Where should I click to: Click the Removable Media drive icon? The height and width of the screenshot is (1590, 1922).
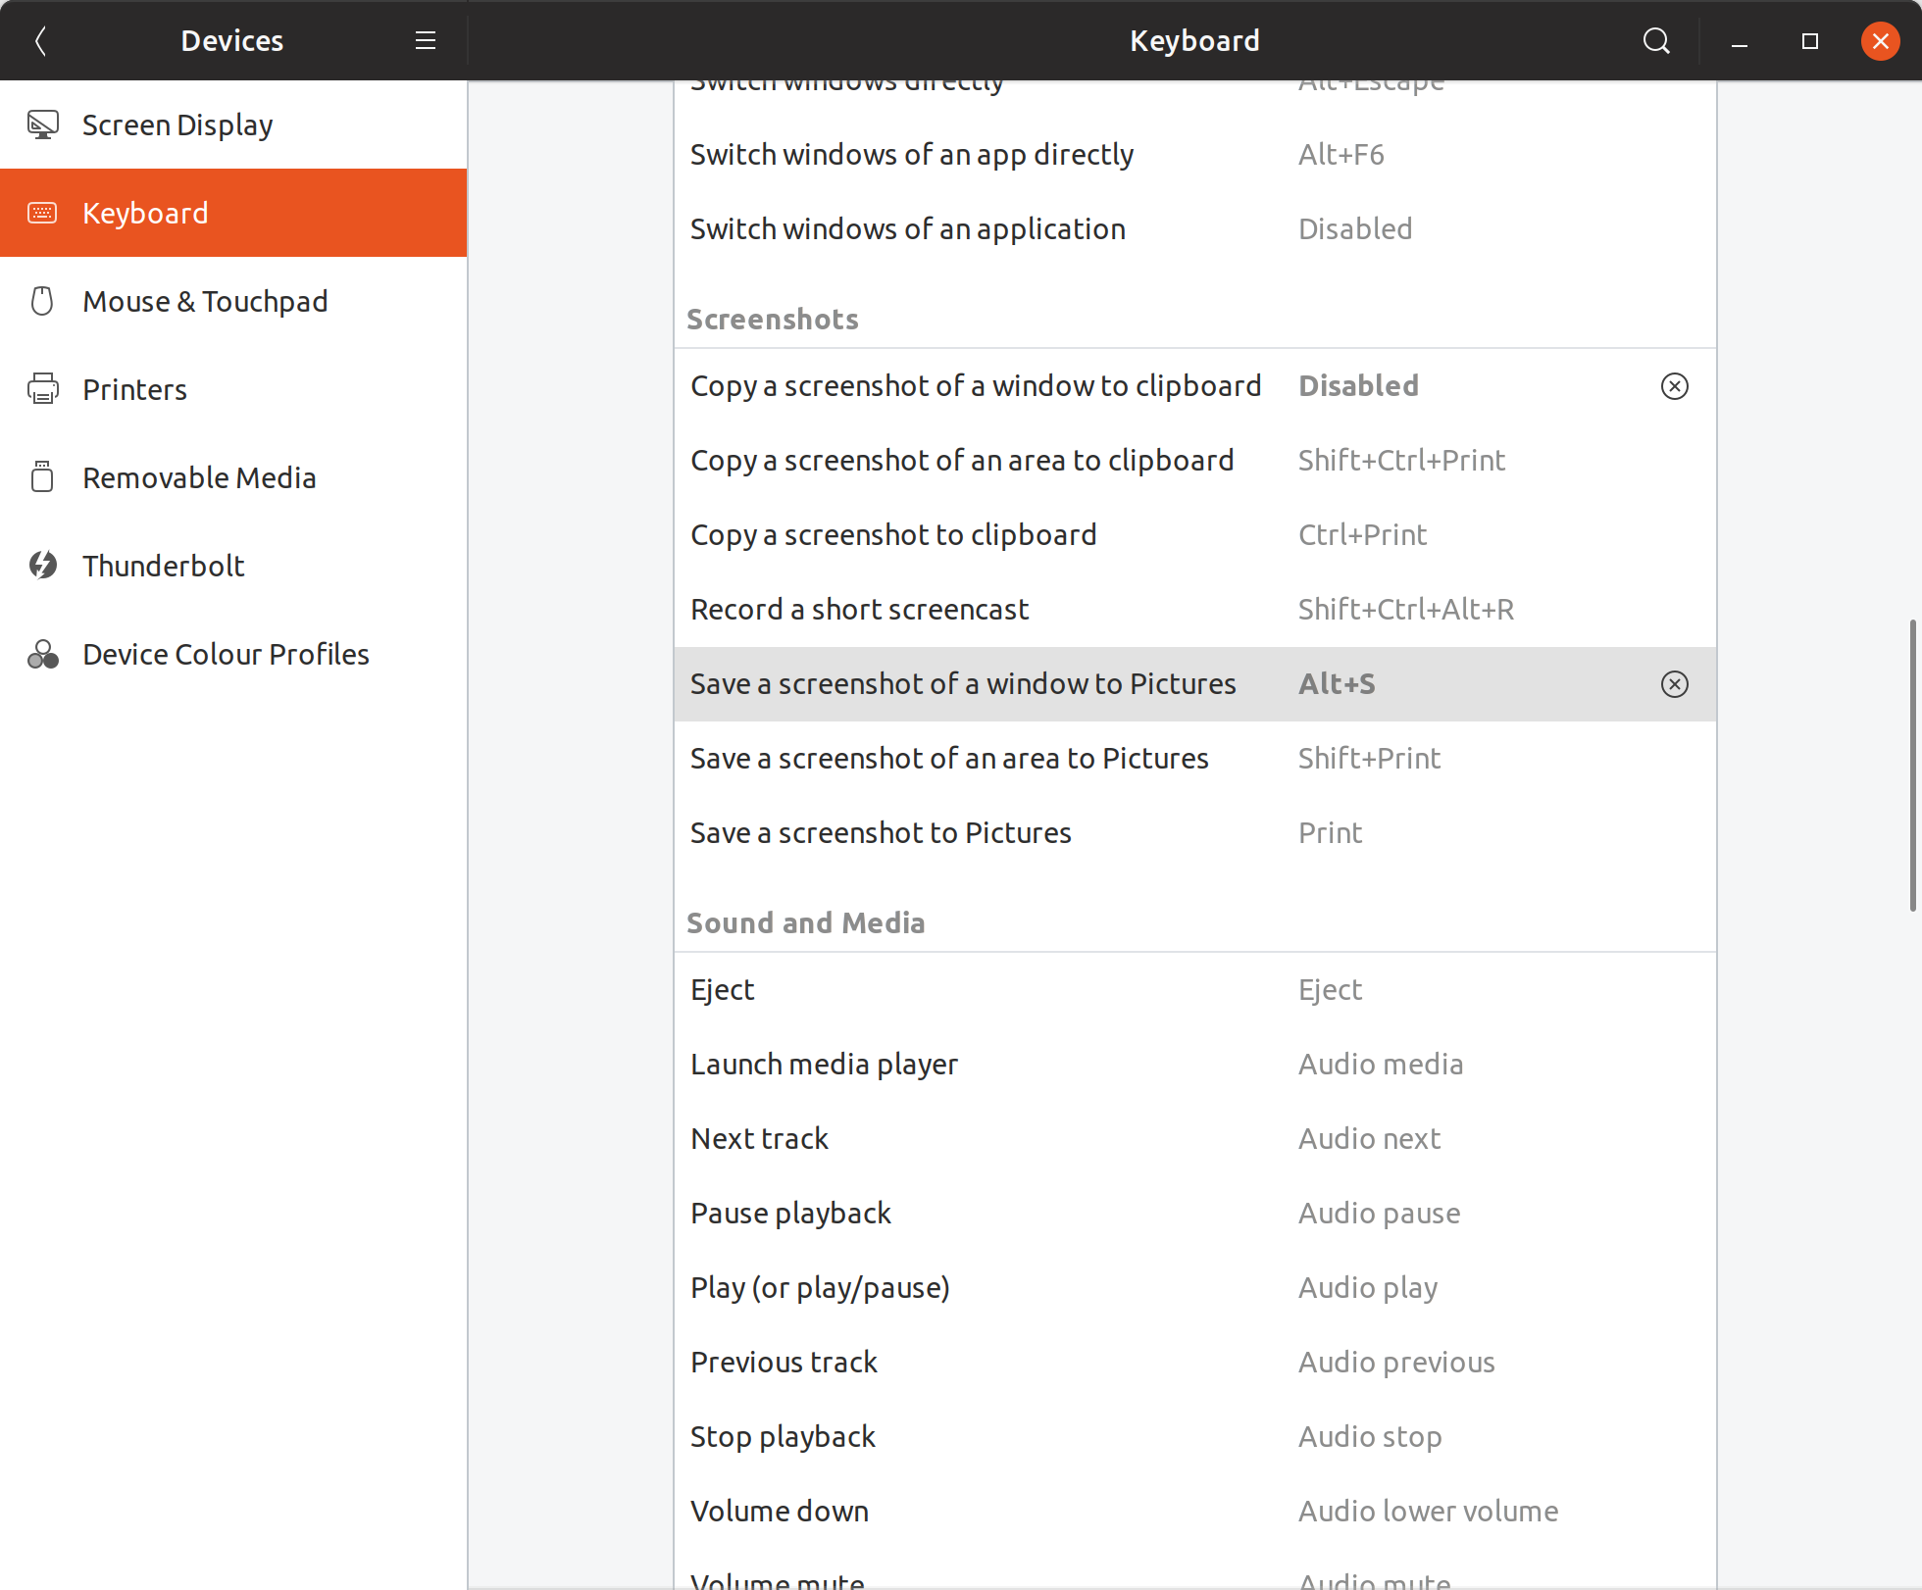pyautogui.click(x=43, y=477)
